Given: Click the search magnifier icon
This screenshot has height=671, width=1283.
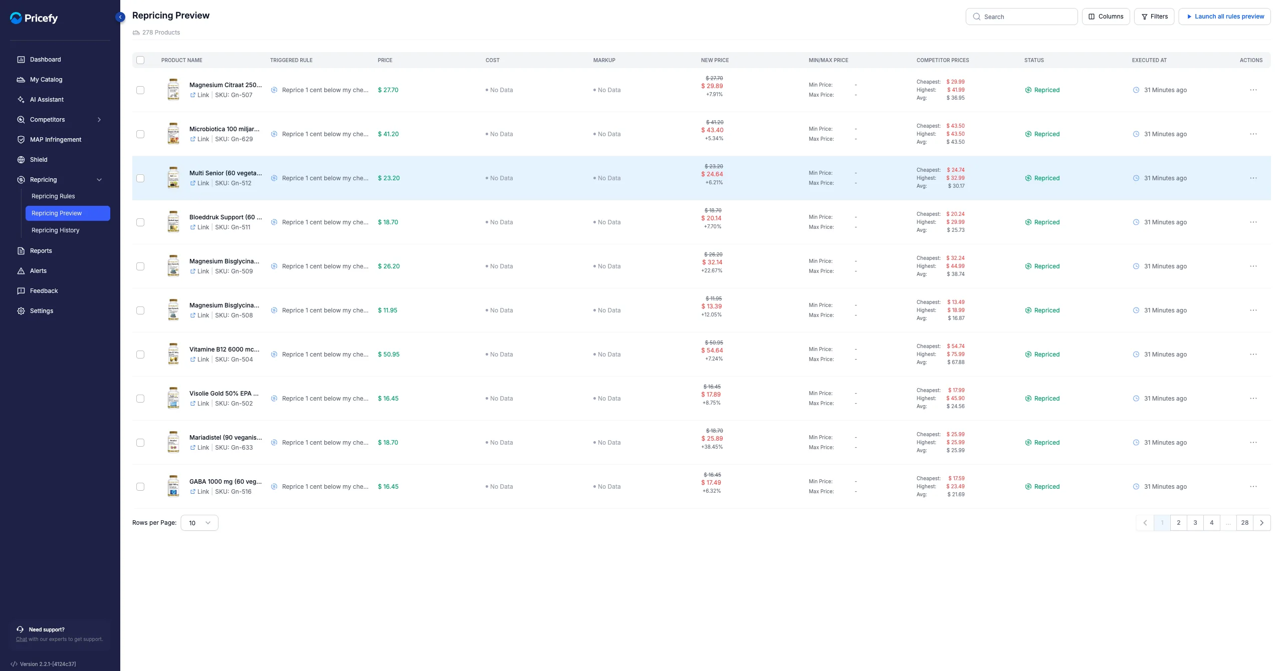Looking at the screenshot, I should click(x=977, y=17).
